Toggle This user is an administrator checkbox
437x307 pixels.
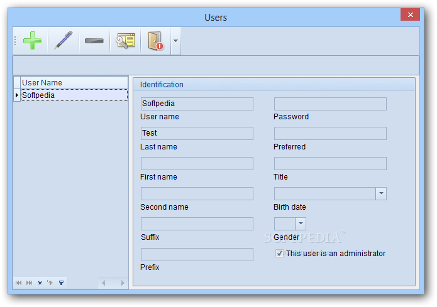279,253
